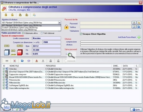The height and width of the screenshot is (112, 143).
Task: Click the gray download arrow icon
Action: pyautogui.click(x=43, y=61)
